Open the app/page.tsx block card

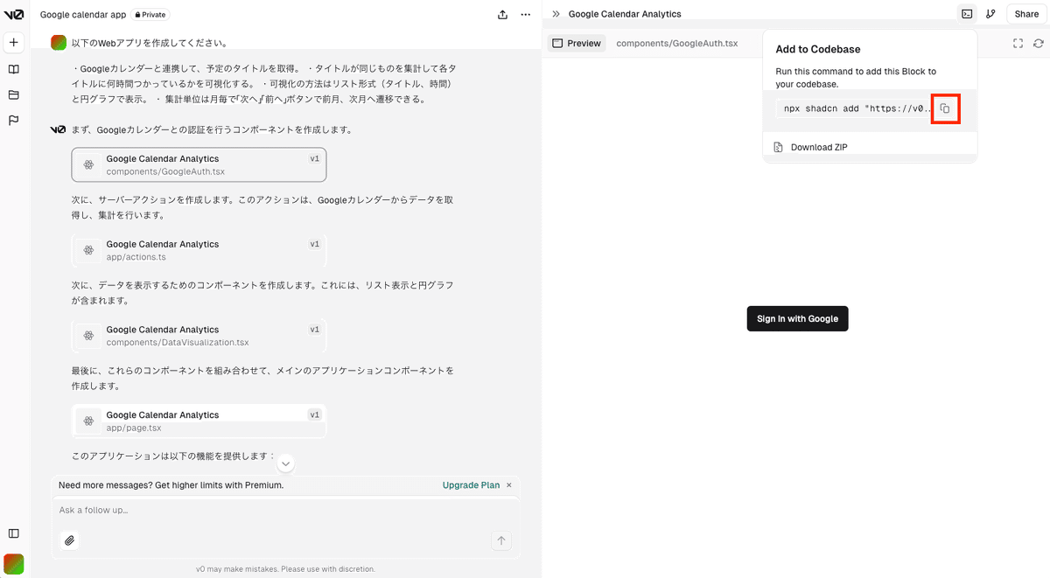(199, 421)
